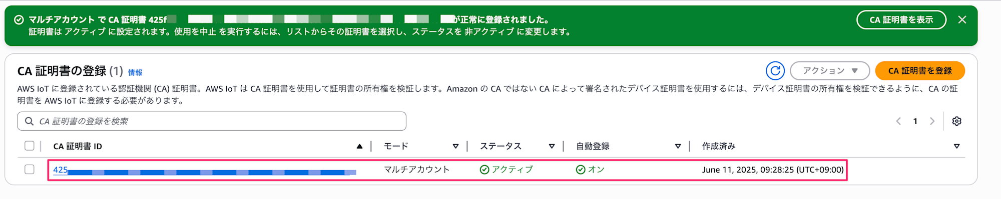The image size is (1001, 199).
Task: Click the search magnifier icon
Action: pyautogui.click(x=30, y=121)
